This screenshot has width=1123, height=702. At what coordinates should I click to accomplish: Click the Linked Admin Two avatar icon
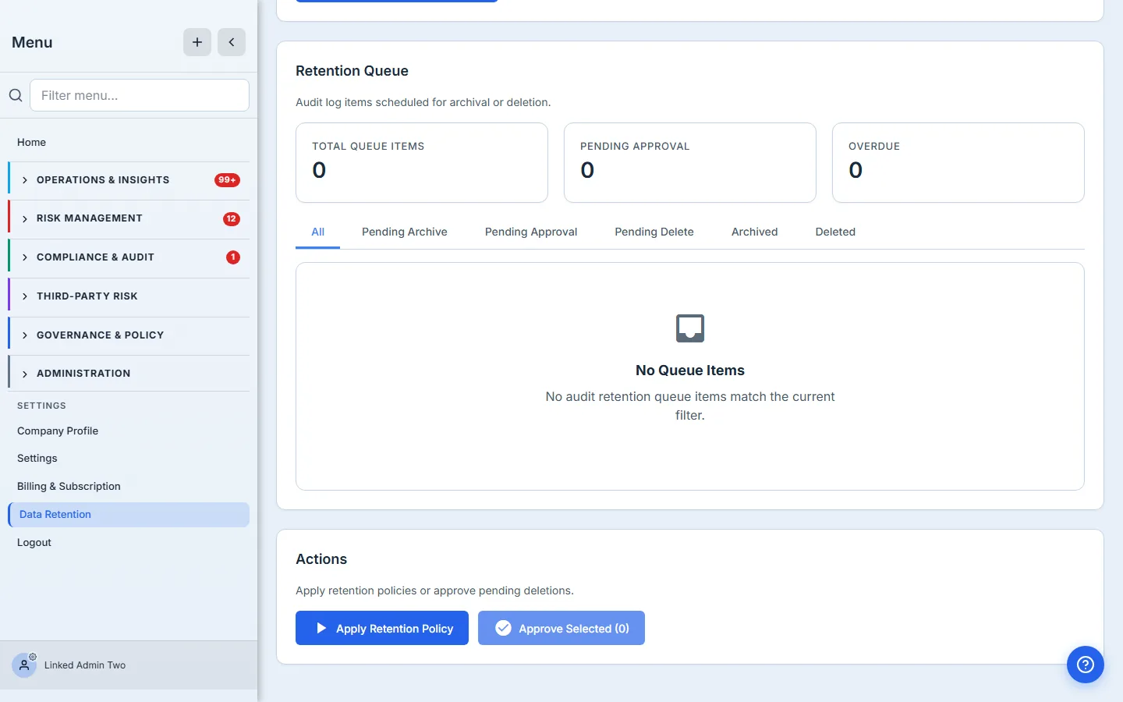[24, 665]
